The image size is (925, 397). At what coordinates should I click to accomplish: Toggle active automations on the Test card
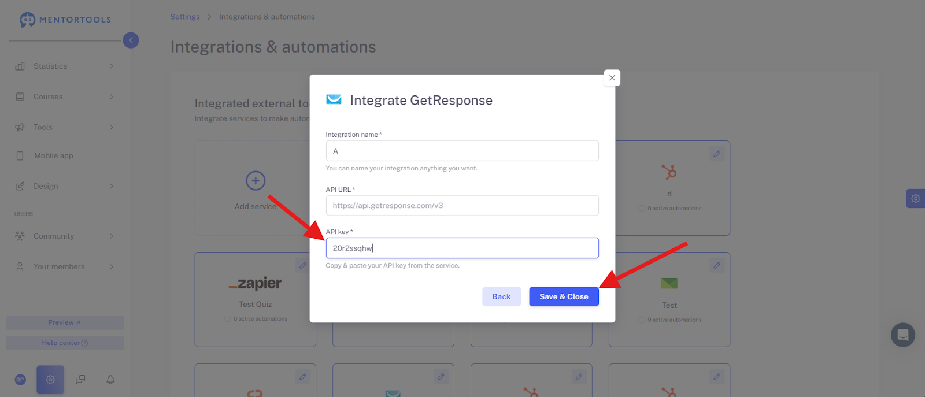(642, 320)
